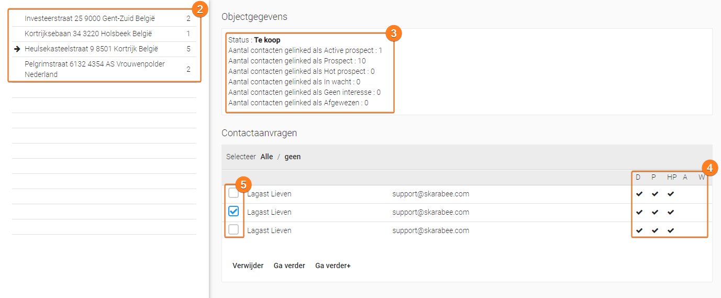Click the HP checkmark in the ticked contact row
721x298 pixels.
tap(671, 213)
